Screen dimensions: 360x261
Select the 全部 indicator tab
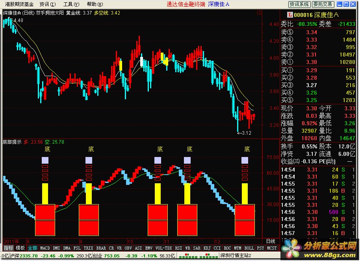(x=32, y=248)
